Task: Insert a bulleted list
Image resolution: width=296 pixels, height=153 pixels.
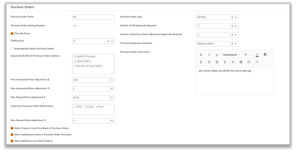Action: (249, 62)
